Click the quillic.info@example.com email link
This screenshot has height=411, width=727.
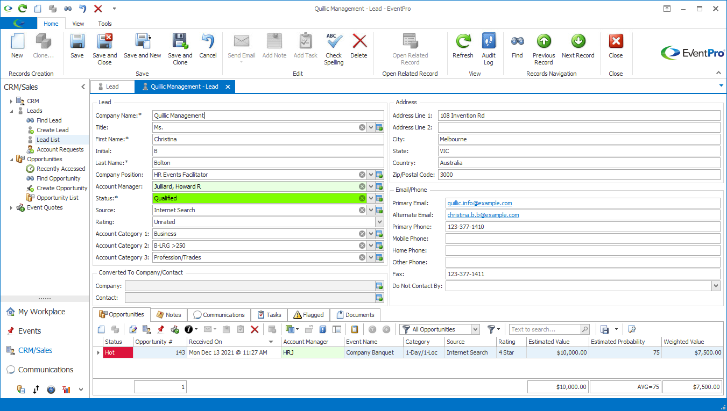pos(479,203)
